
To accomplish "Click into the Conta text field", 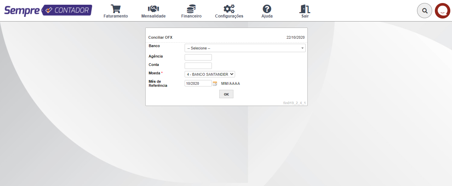I will coord(198,66).
